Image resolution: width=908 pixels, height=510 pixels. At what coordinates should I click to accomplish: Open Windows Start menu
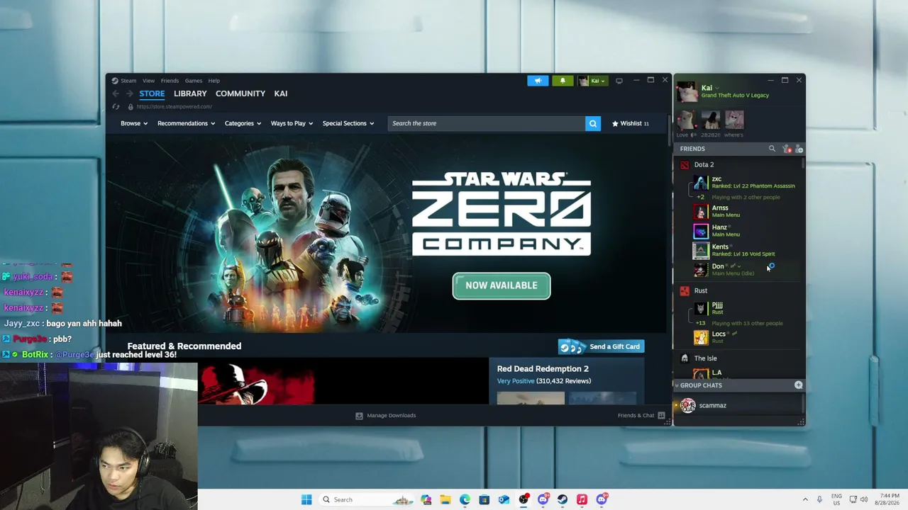pos(306,499)
